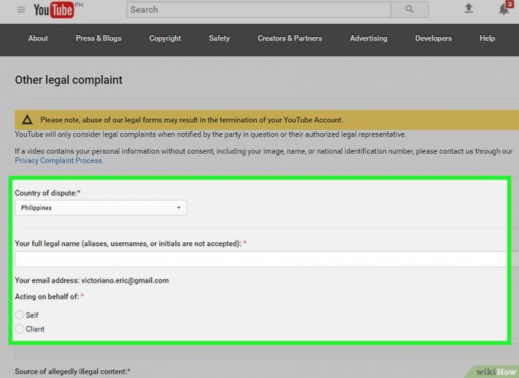Screen dimensions: 519x378
Task: Click 'Source of allegedly illegal content' label
Action: click(x=72, y=372)
